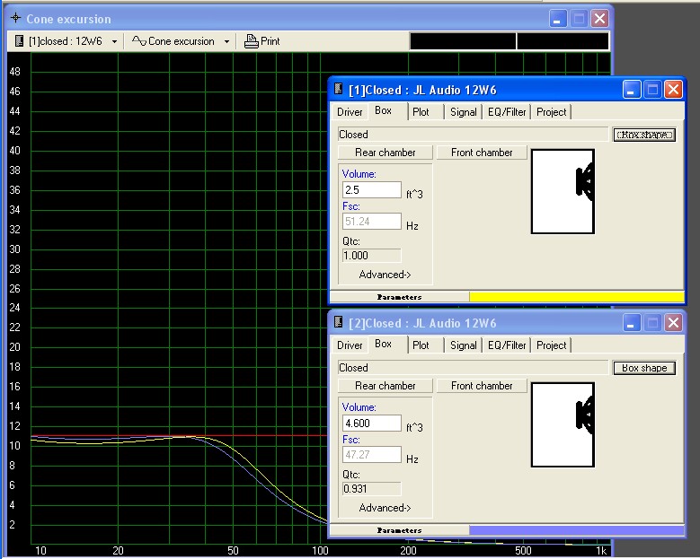Click the right black readout box in plot toolbar
This screenshot has width=700, height=559.
tap(563, 41)
